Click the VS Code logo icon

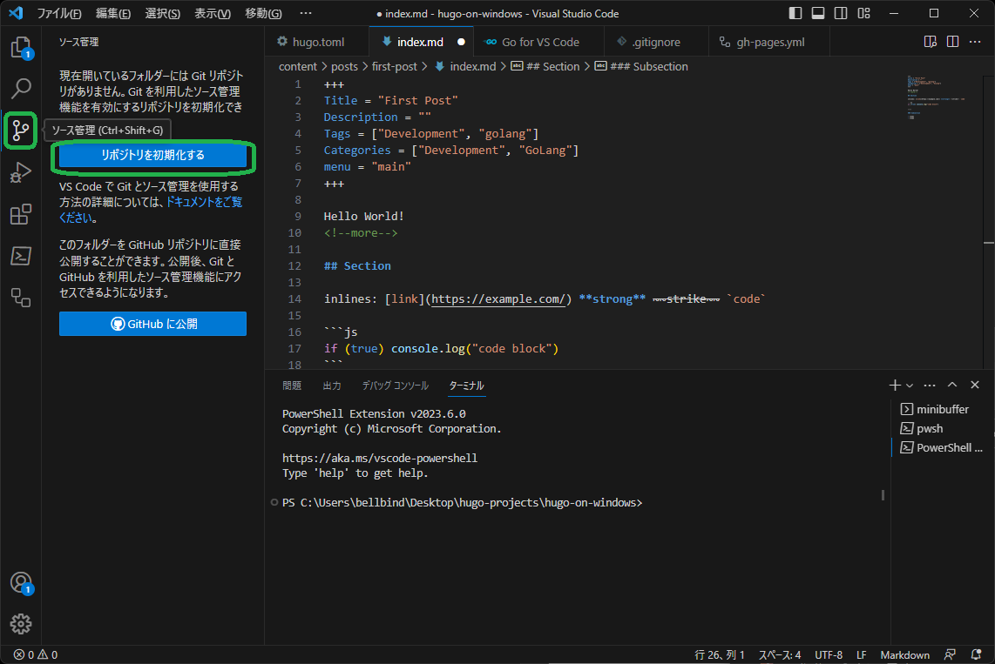(16, 13)
